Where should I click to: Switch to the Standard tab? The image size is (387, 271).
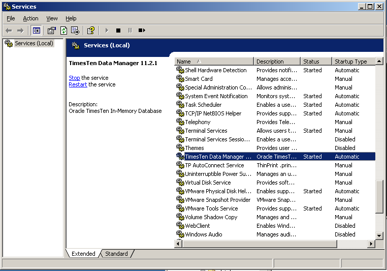[x=116, y=254]
